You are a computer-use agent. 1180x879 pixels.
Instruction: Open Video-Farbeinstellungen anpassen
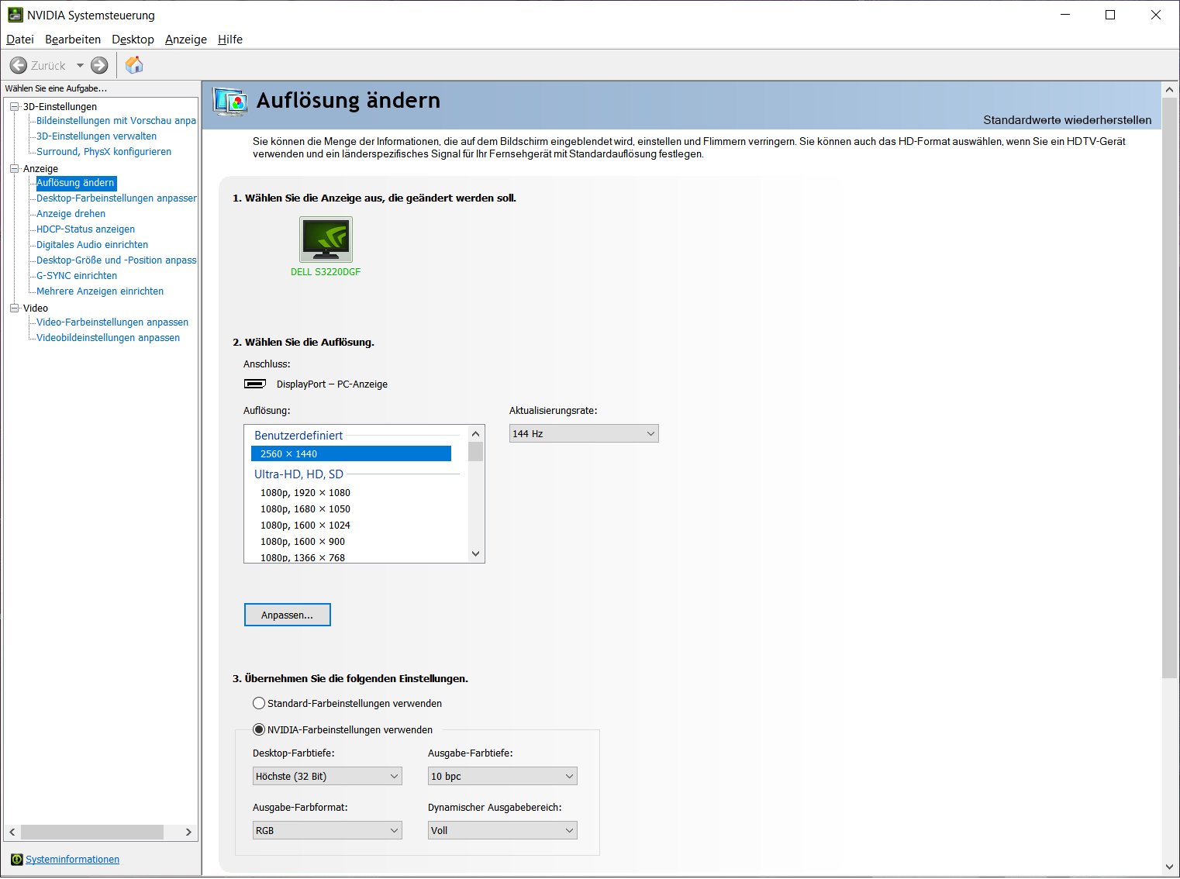coord(112,322)
